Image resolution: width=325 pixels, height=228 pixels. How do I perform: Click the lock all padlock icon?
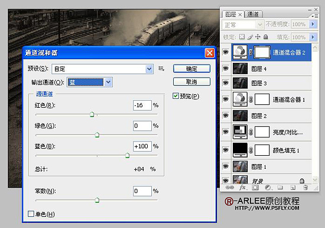tap(266, 37)
